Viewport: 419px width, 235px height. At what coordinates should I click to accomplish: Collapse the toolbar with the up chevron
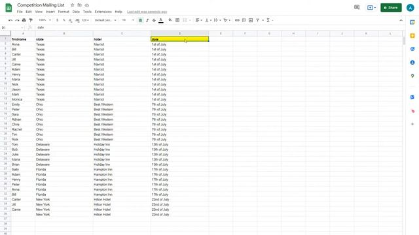tap(401, 20)
